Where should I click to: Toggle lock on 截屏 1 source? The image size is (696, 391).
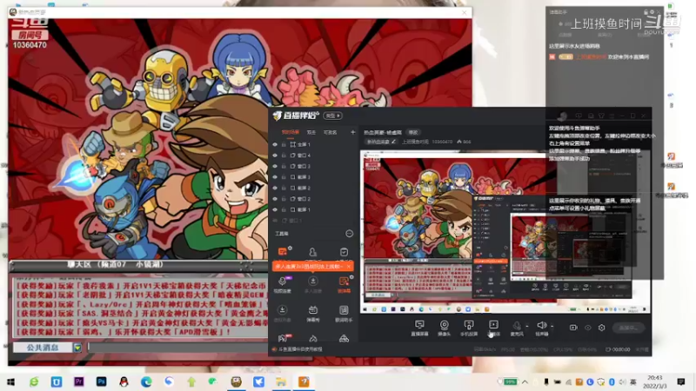(284, 209)
